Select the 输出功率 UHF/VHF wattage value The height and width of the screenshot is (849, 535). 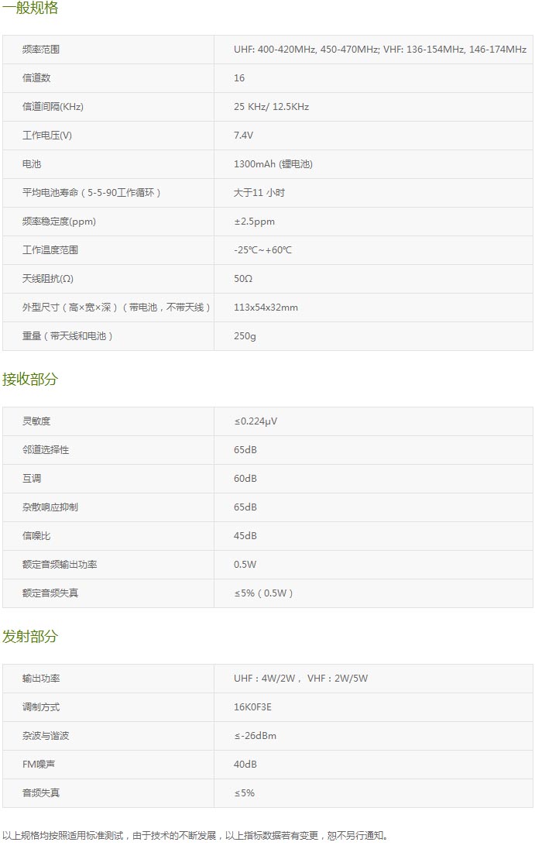(x=300, y=679)
